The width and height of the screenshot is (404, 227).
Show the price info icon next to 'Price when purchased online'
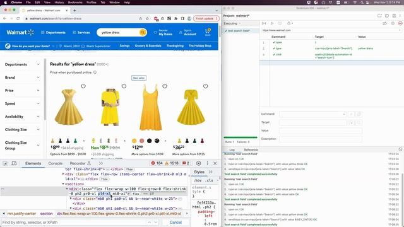pos(95,73)
